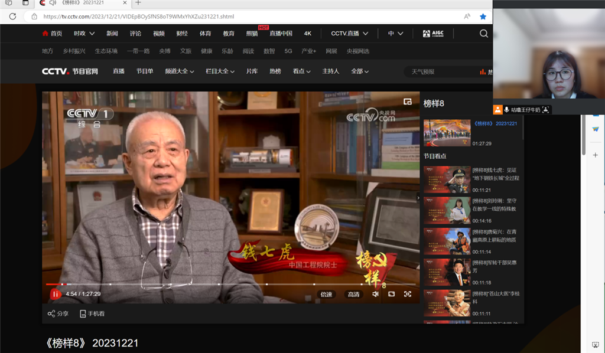Click the orange profile icon in webcam overlay
Image resolution: width=605 pixels, height=353 pixels.
(497, 109)
